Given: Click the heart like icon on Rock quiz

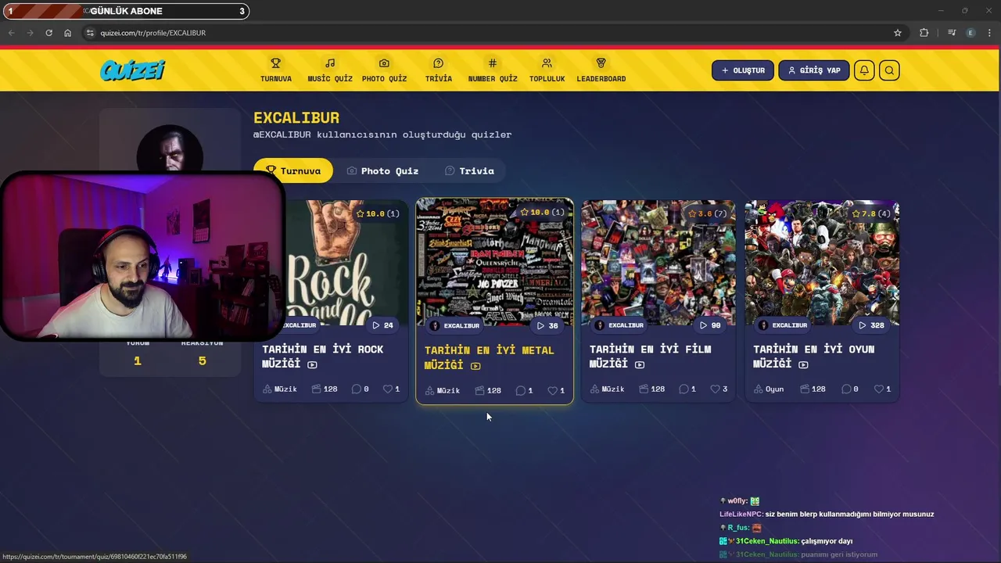Looking at the screenshot, I should tap(387, 389).
